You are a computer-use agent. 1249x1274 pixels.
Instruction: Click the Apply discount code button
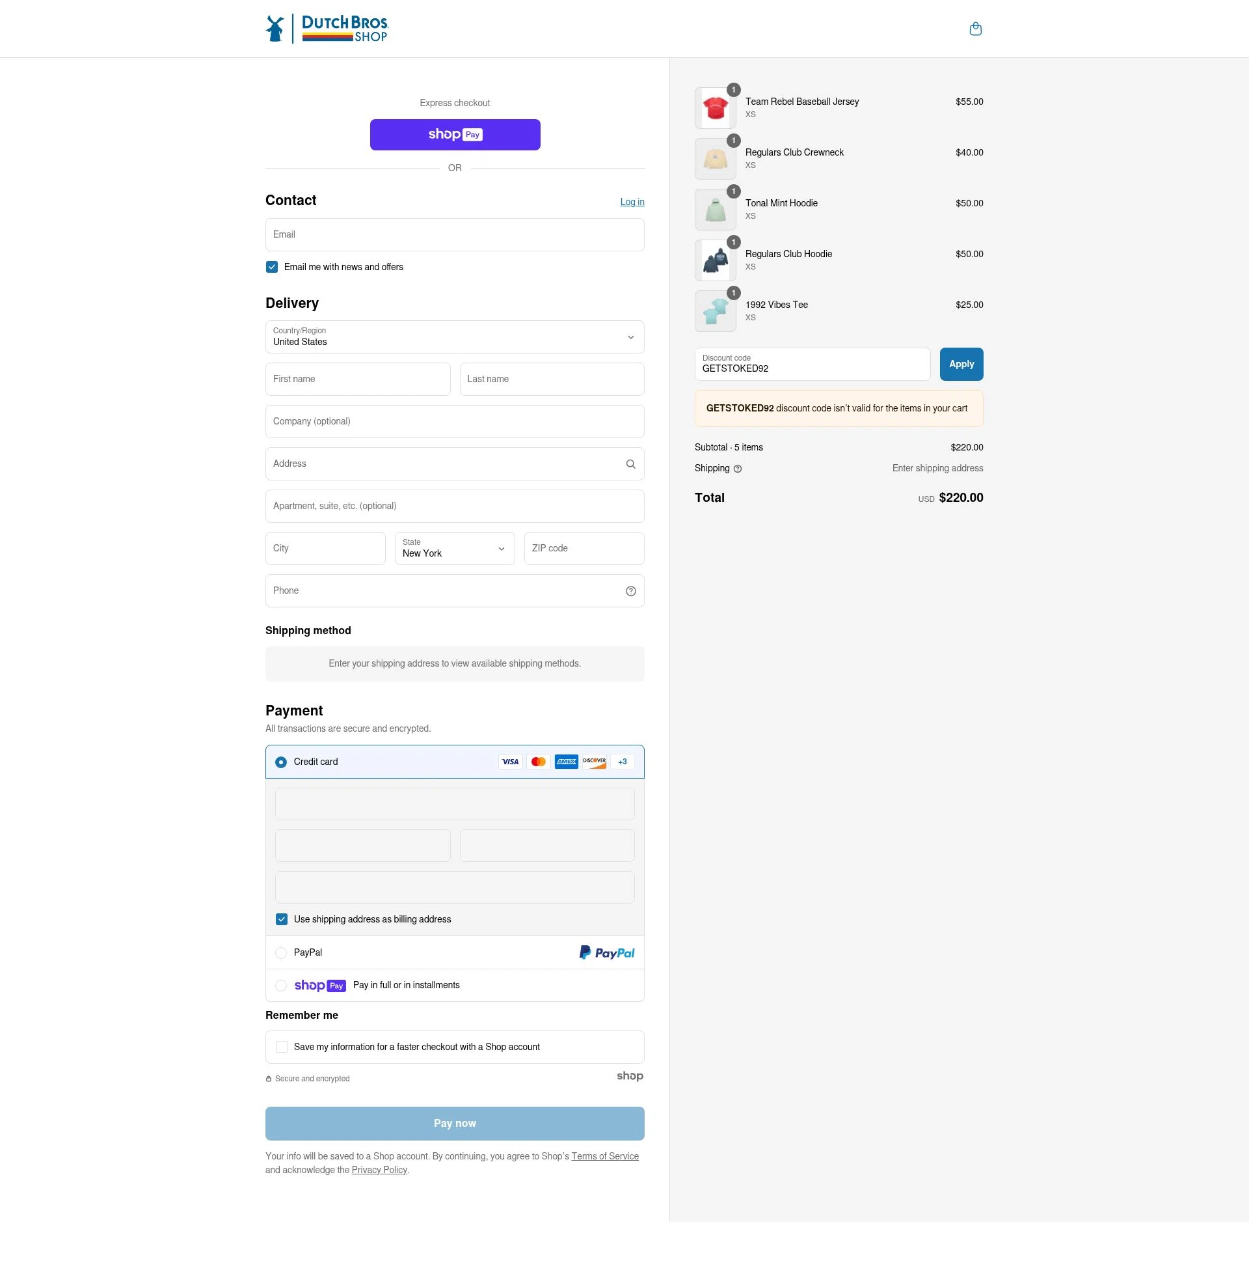tap(961, 364)
